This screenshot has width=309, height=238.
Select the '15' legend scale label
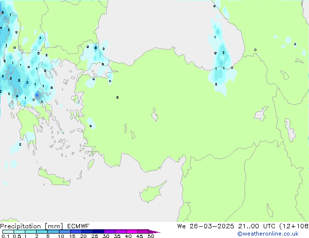[72, 236]
